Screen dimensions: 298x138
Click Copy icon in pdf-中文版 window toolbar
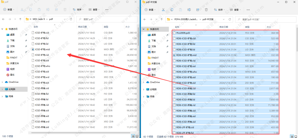click(x=172, y=10)
